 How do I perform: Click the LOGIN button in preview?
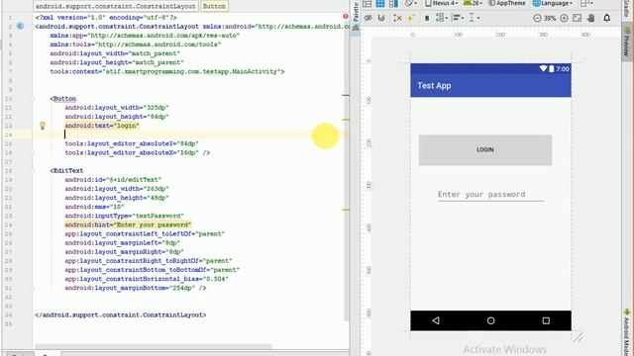(485, 149)
